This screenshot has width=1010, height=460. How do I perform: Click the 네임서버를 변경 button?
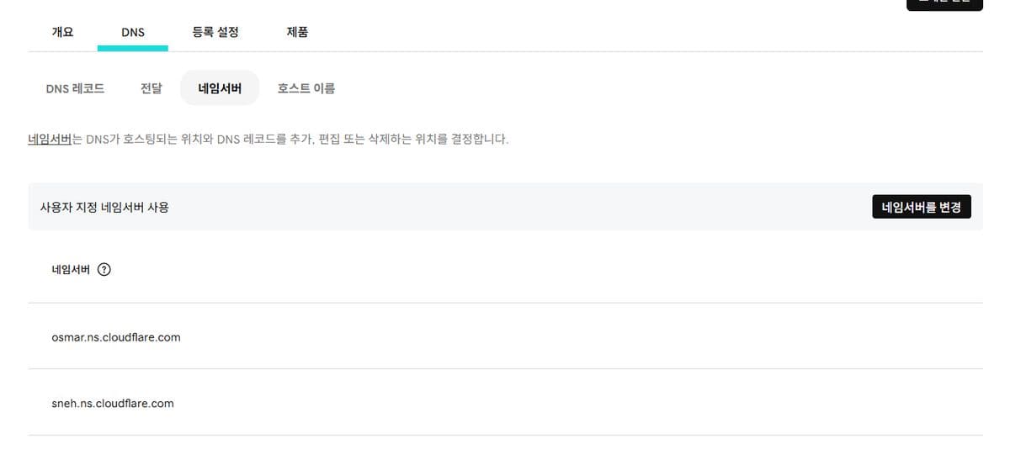click(x=922, y=206)
